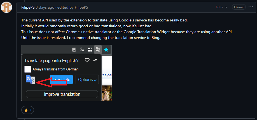Click the Google Translate service icon
Viewport: 257px width, 120px height.
pyautogui.click(x=31, y=80)
